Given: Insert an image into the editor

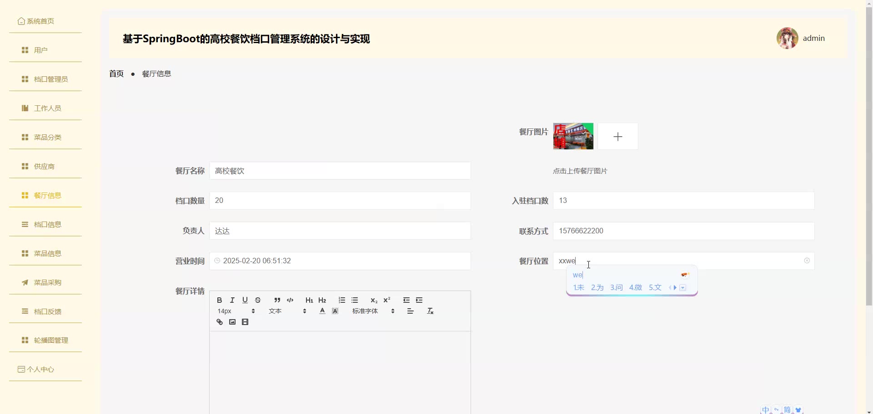Looking at the screenshot, I should tap(232, 322).
